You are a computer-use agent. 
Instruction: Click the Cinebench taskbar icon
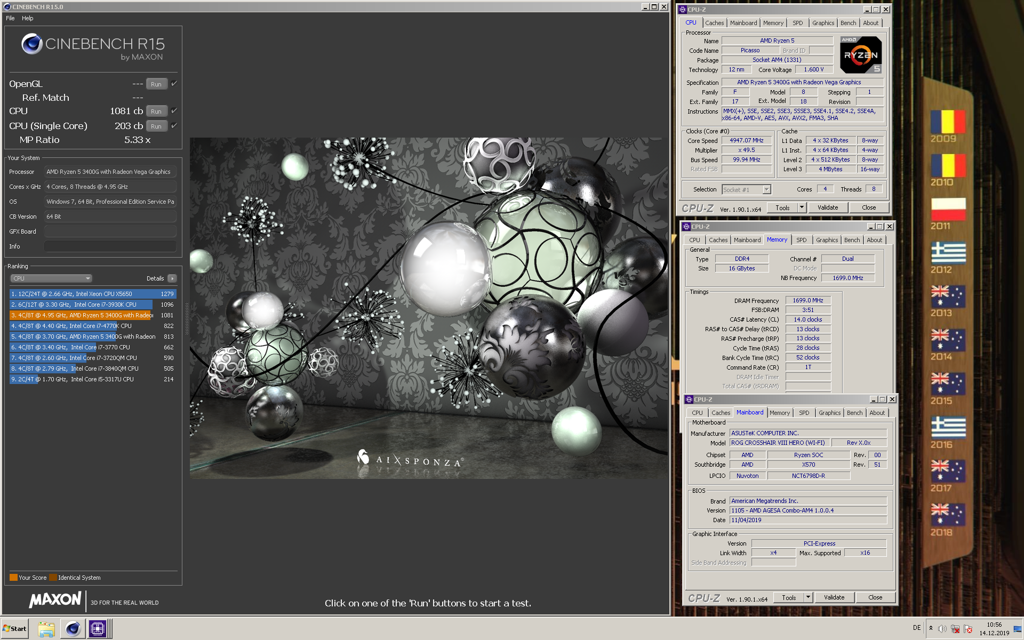[73, 629]
